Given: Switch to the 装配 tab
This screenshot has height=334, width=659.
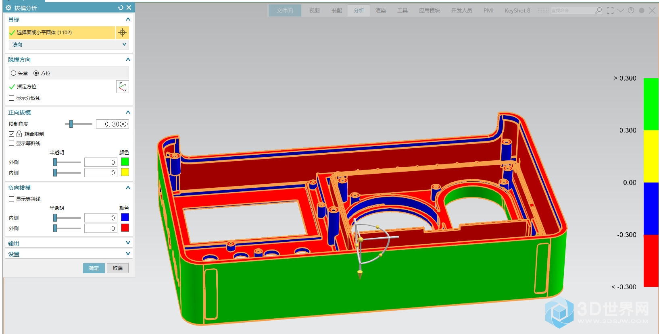Looking at the screenshot, I should [x=337, y=10].
